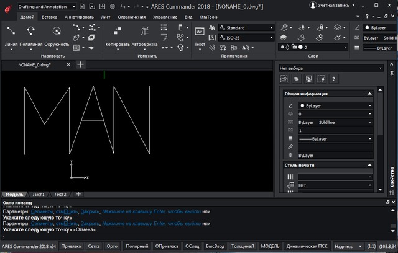Toggle Сетка (Grid) display in status bar
The height and width of the screenshot is (253, 398).
click(93, 246)
